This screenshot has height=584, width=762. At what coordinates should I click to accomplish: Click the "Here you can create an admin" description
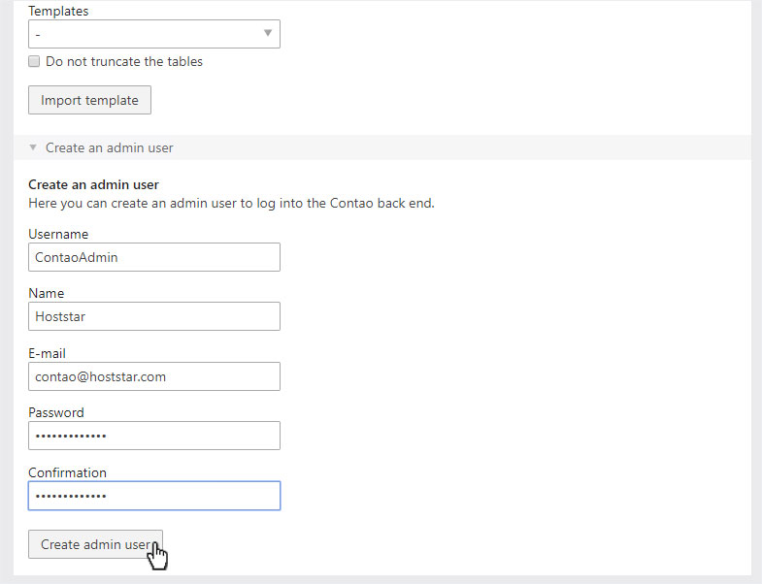(231, 203)
